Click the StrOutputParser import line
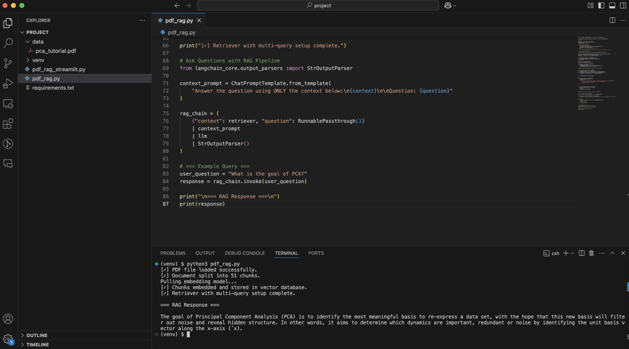 [x=266, y=68]
